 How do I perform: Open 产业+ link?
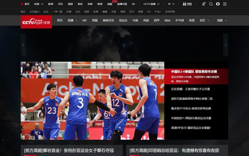(x=158, y=12)
